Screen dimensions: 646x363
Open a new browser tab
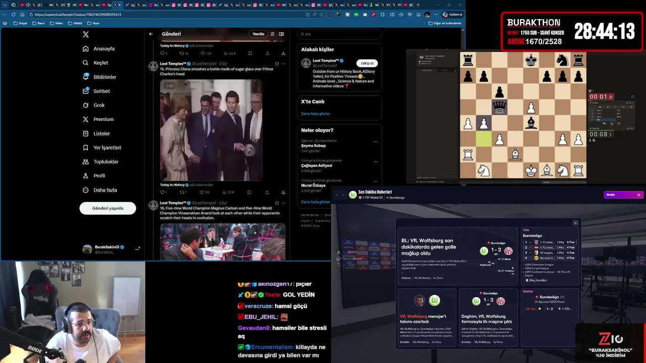point(418,5)
